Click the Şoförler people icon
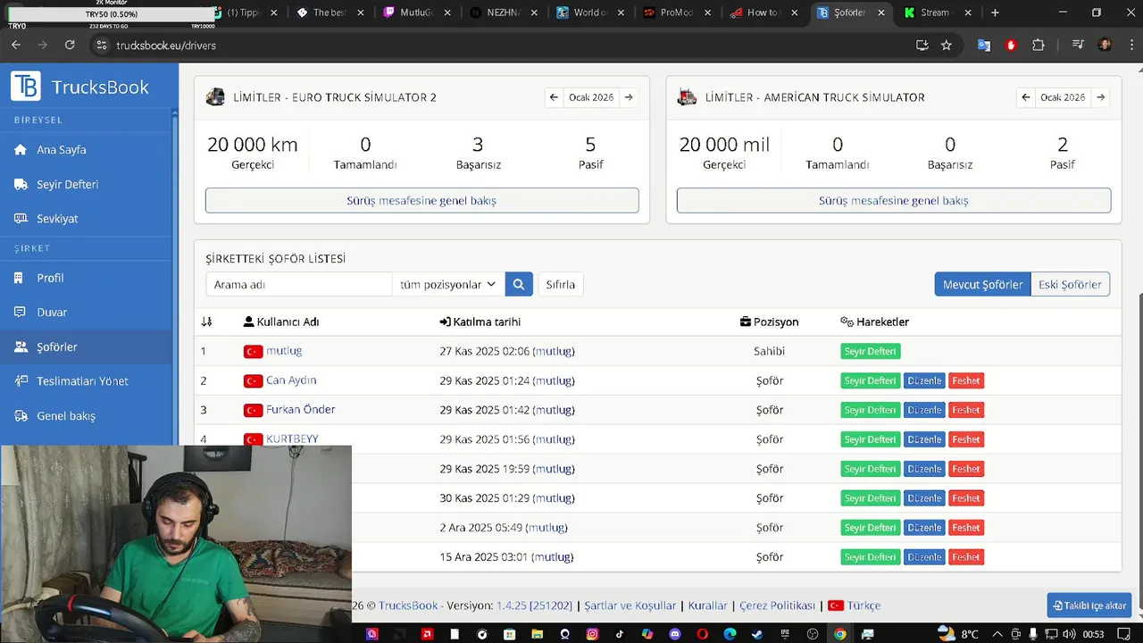 coord(20,347)
